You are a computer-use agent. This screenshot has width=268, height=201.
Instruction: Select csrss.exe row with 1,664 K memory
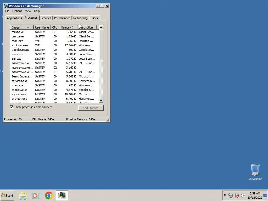coord(54,32)
